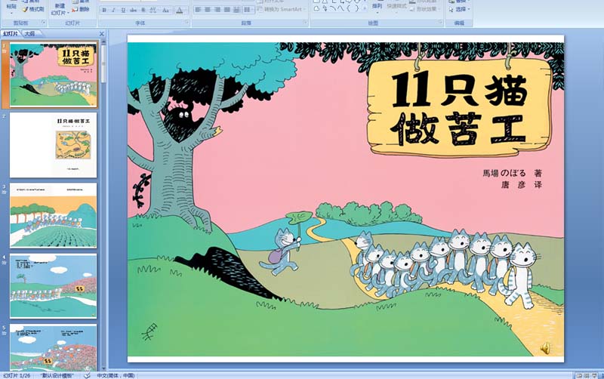Switch to the Slides (幻灯片) pane tab

[x=11, y=34]
